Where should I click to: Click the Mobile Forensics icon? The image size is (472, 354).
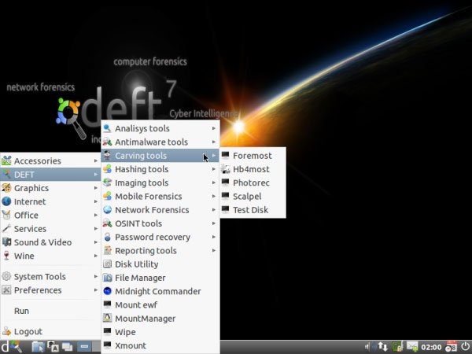click(x=107, y=196)
